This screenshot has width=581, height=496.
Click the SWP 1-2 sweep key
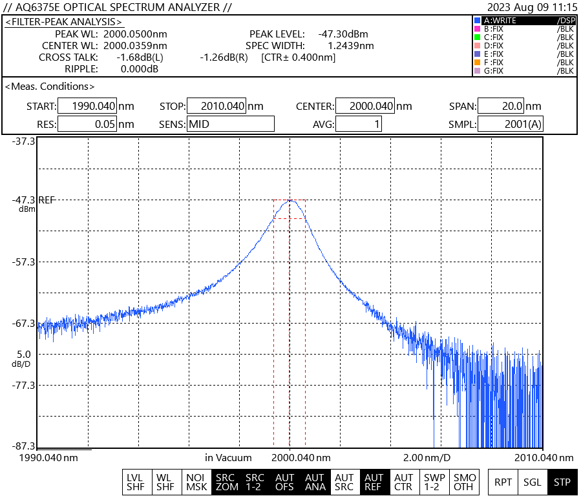coord(433,482)
